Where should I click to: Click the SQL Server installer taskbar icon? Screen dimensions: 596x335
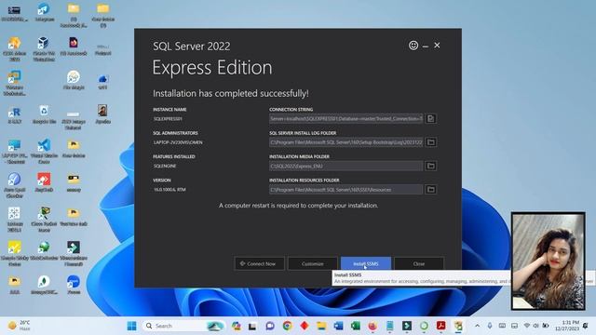click(458, 326)
